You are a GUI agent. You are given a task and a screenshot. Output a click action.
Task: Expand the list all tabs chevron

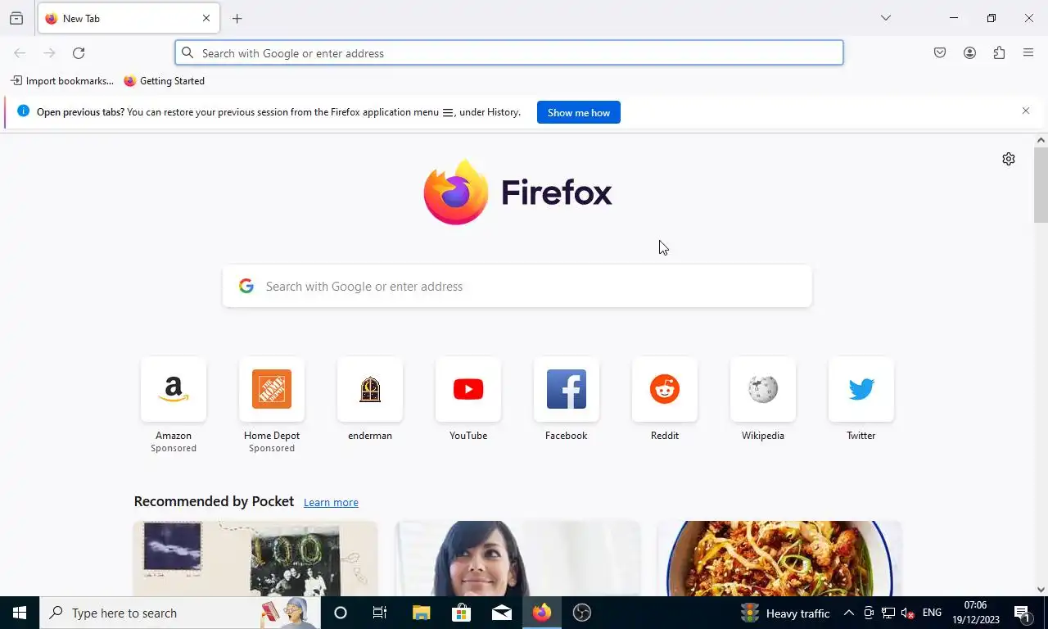click(x=885, y=18)
